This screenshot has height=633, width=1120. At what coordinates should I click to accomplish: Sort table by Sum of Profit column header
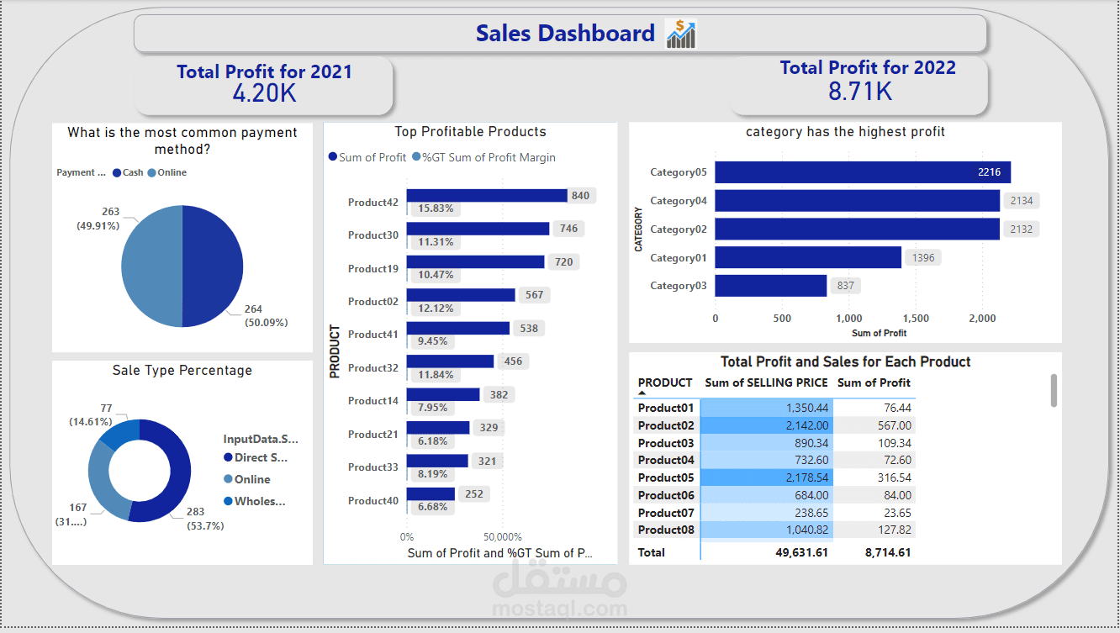[874, 382]
